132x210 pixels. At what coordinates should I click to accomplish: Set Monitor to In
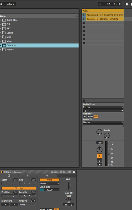[x=85, y=117]
